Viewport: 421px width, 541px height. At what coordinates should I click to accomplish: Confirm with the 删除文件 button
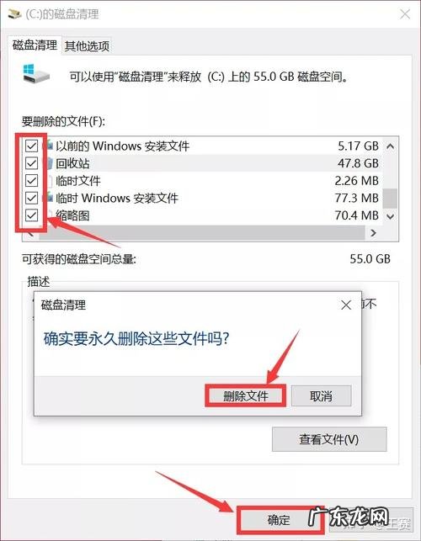246,395
